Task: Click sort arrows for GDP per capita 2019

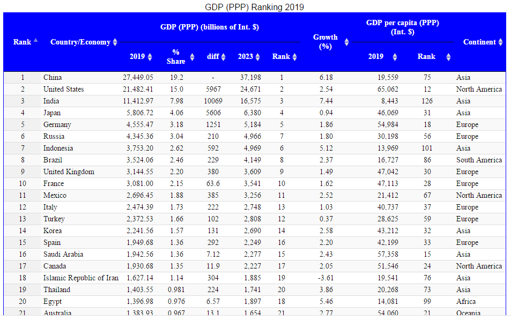Action: pos(395,57)
